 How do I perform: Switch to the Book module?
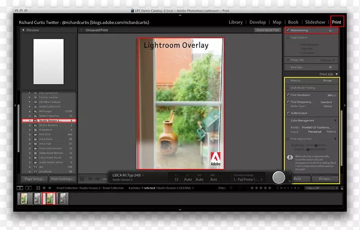(293, 22)
